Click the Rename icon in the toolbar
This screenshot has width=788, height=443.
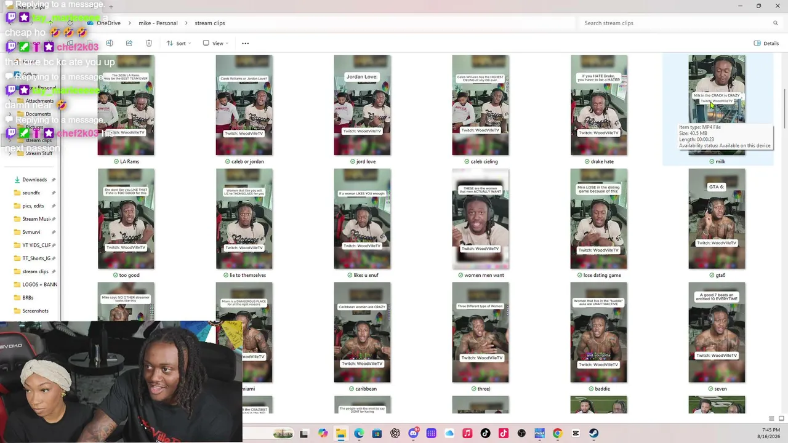[x=110, y=43]
